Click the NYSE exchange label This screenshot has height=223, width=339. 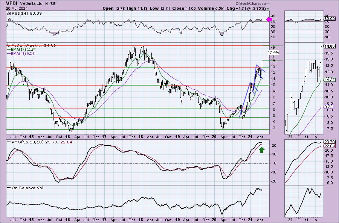tap(50, 4)
